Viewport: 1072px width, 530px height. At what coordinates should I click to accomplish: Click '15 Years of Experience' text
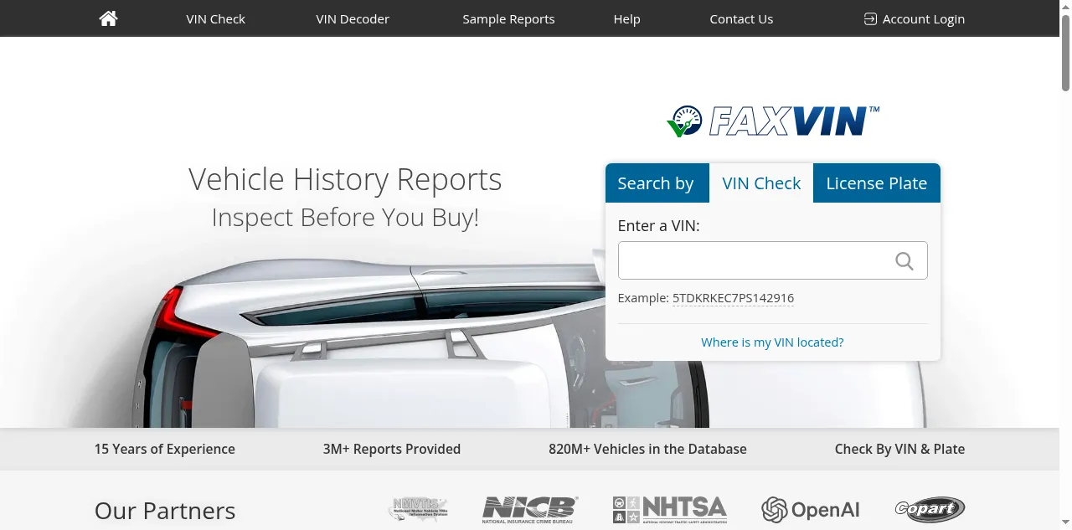pyautogui.click(x=164, y=449)
